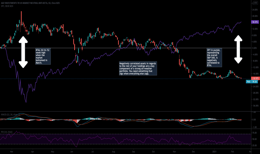Click the 25.00 RSI axis label
The height and width of the screenshot is (154, 260).
254,146
